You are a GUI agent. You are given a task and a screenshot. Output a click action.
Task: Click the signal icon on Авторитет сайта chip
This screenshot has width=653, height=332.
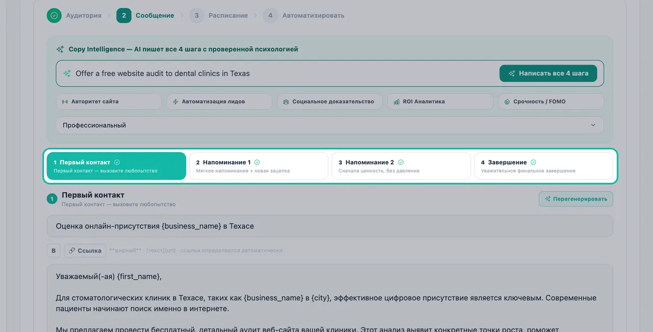click(65, 102)
